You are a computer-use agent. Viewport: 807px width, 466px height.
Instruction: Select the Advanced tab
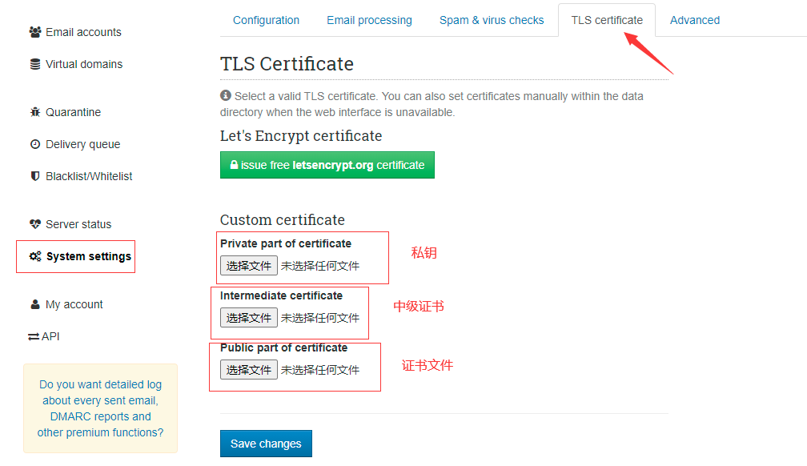pyautogui.click(x=695, y=20)
